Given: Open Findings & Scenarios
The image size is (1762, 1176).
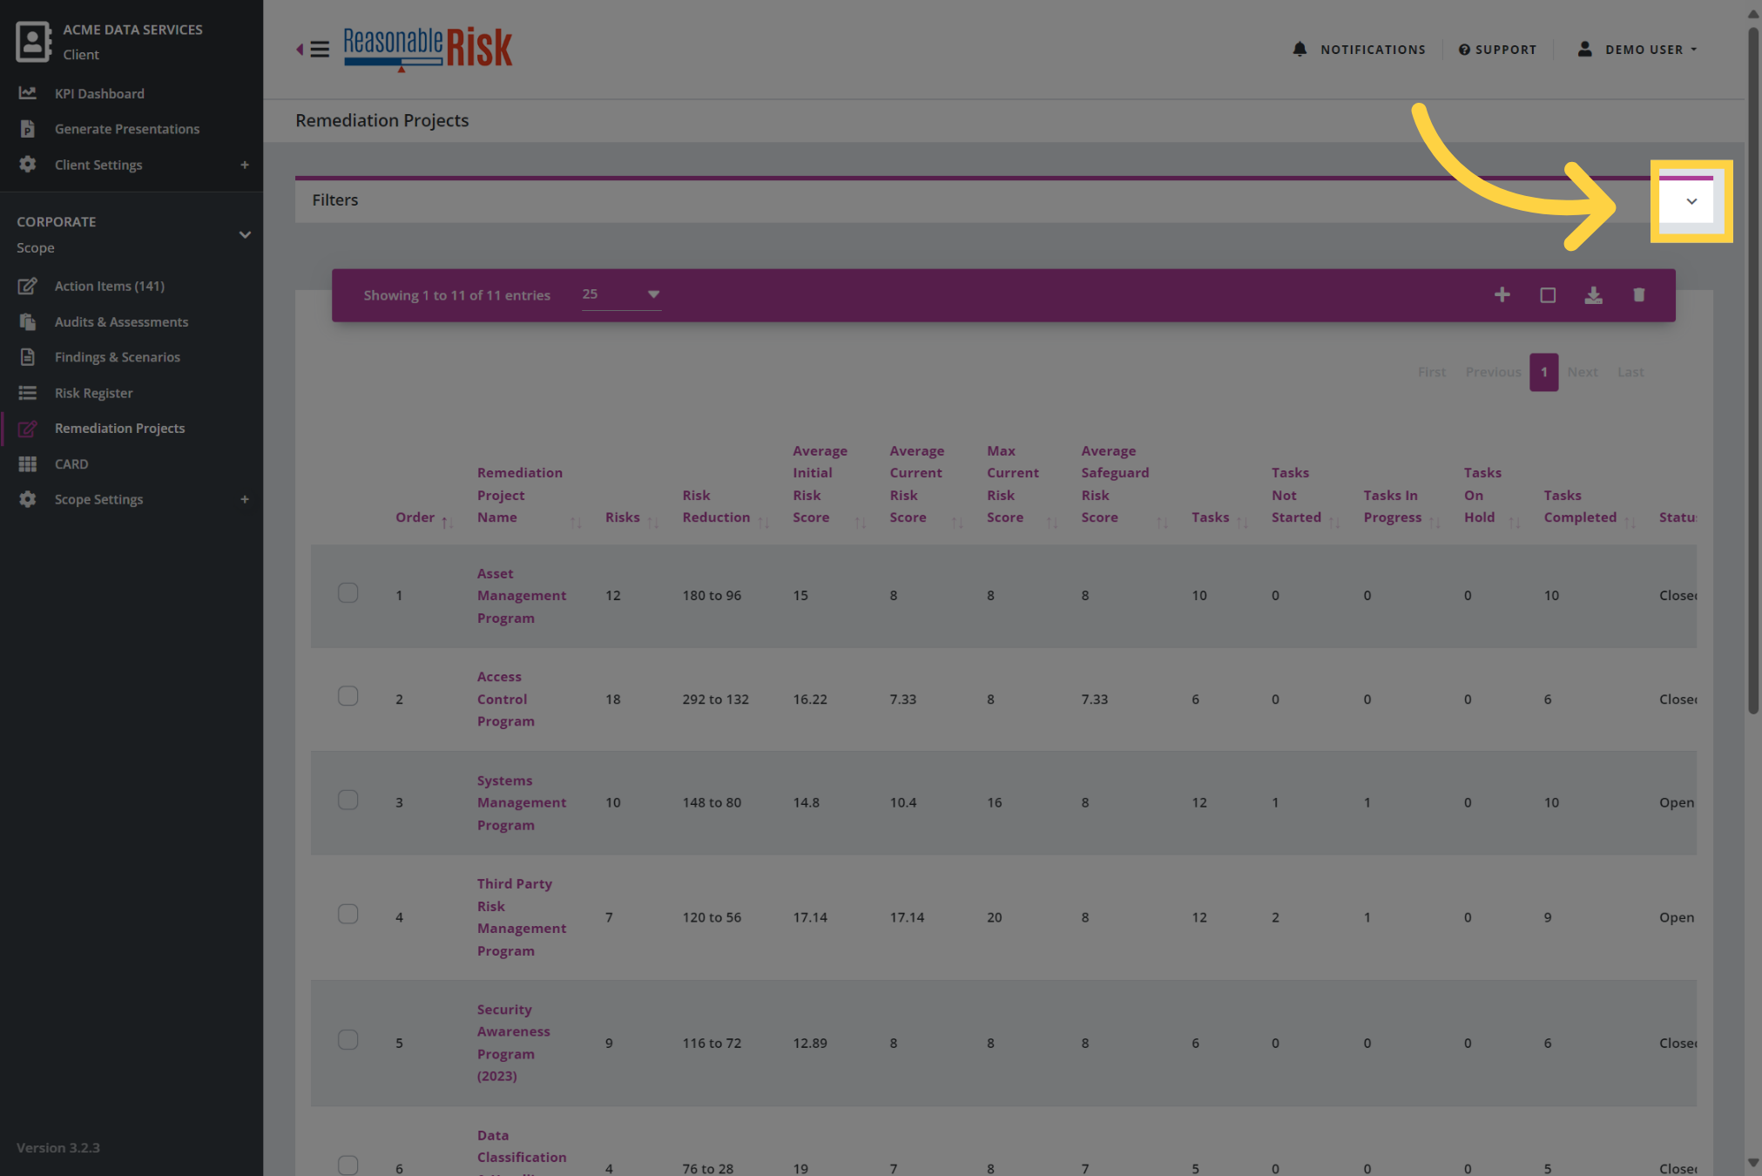Looking at the screenshot, I should coord(118,357).
